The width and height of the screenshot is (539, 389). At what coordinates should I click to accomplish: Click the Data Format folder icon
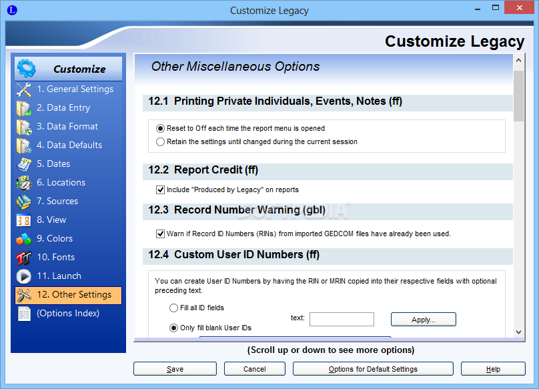tap(24, 127)
